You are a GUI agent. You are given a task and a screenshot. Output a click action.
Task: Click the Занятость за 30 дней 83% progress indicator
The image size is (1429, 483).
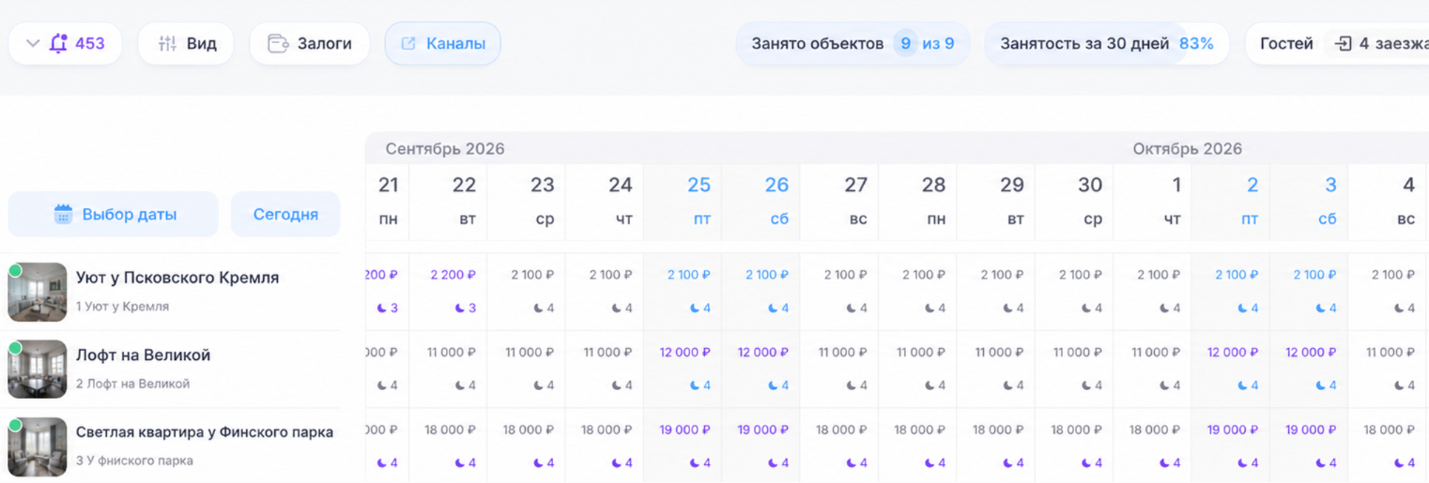[1107, 43]
